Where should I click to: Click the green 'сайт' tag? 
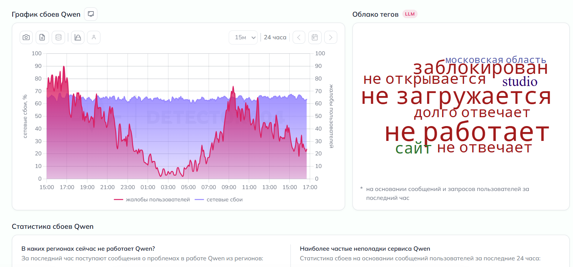point(413,148)
